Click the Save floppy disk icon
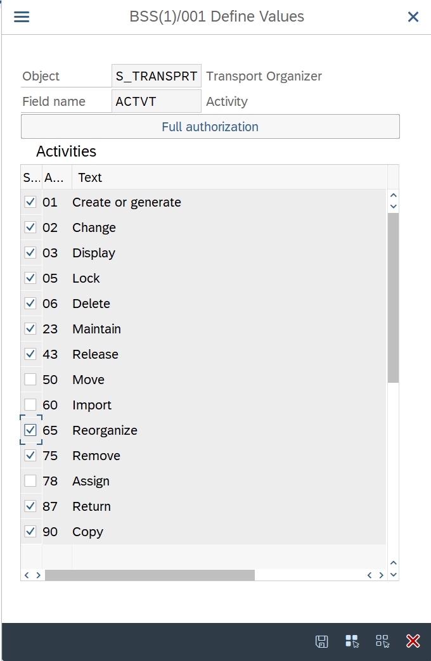Viewport: 431px width, 661px height. 322,641
